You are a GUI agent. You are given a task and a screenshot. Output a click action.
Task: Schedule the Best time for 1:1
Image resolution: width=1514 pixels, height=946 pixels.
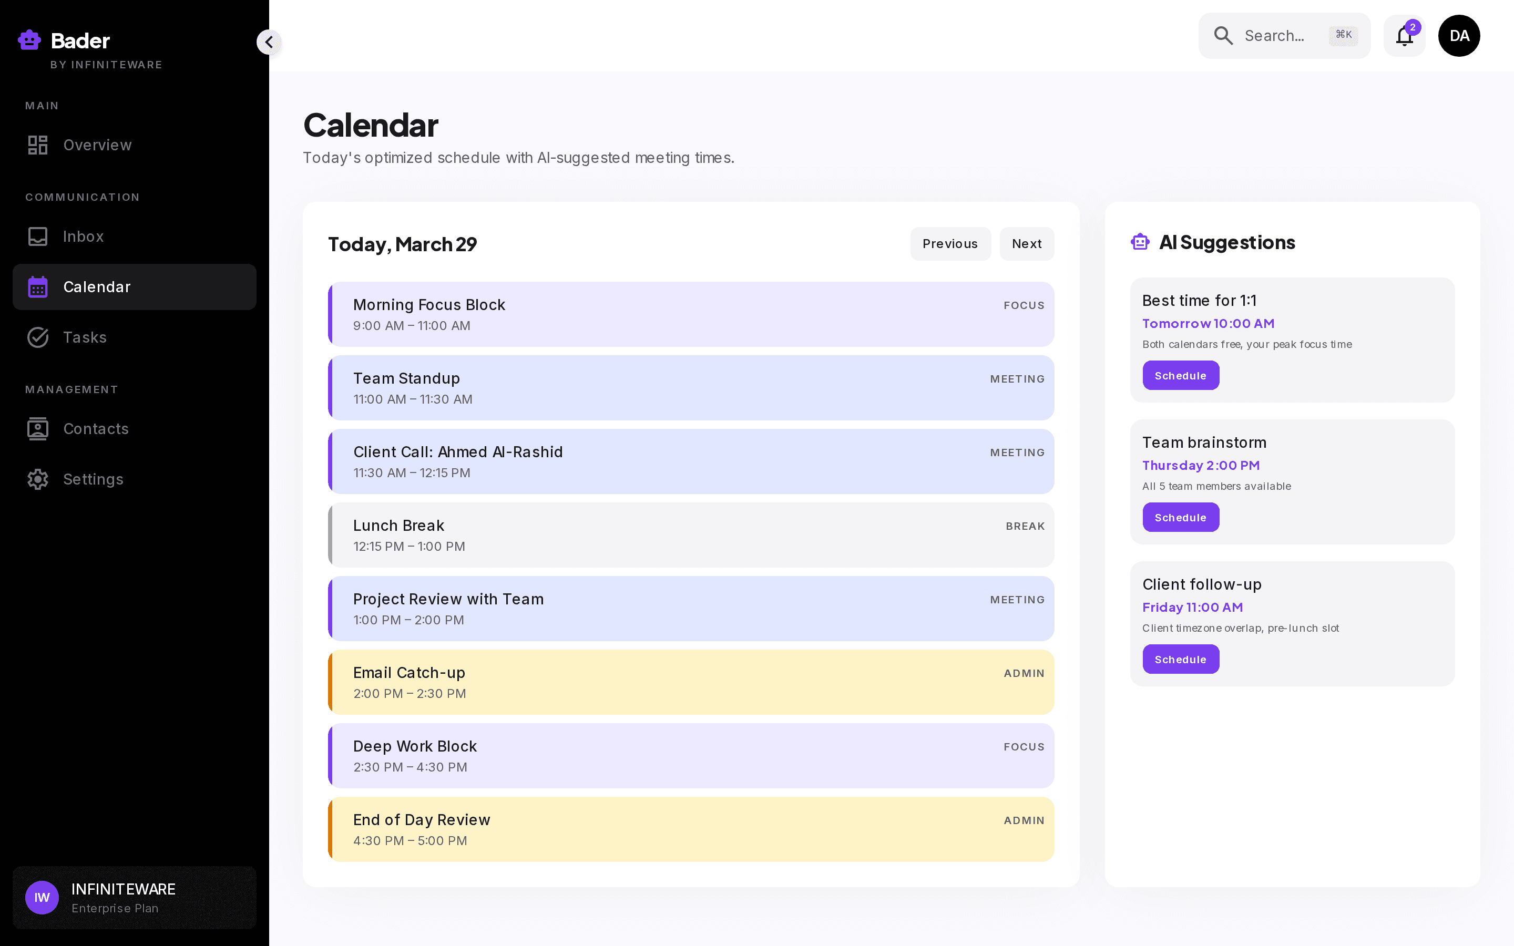(1181, 375)
